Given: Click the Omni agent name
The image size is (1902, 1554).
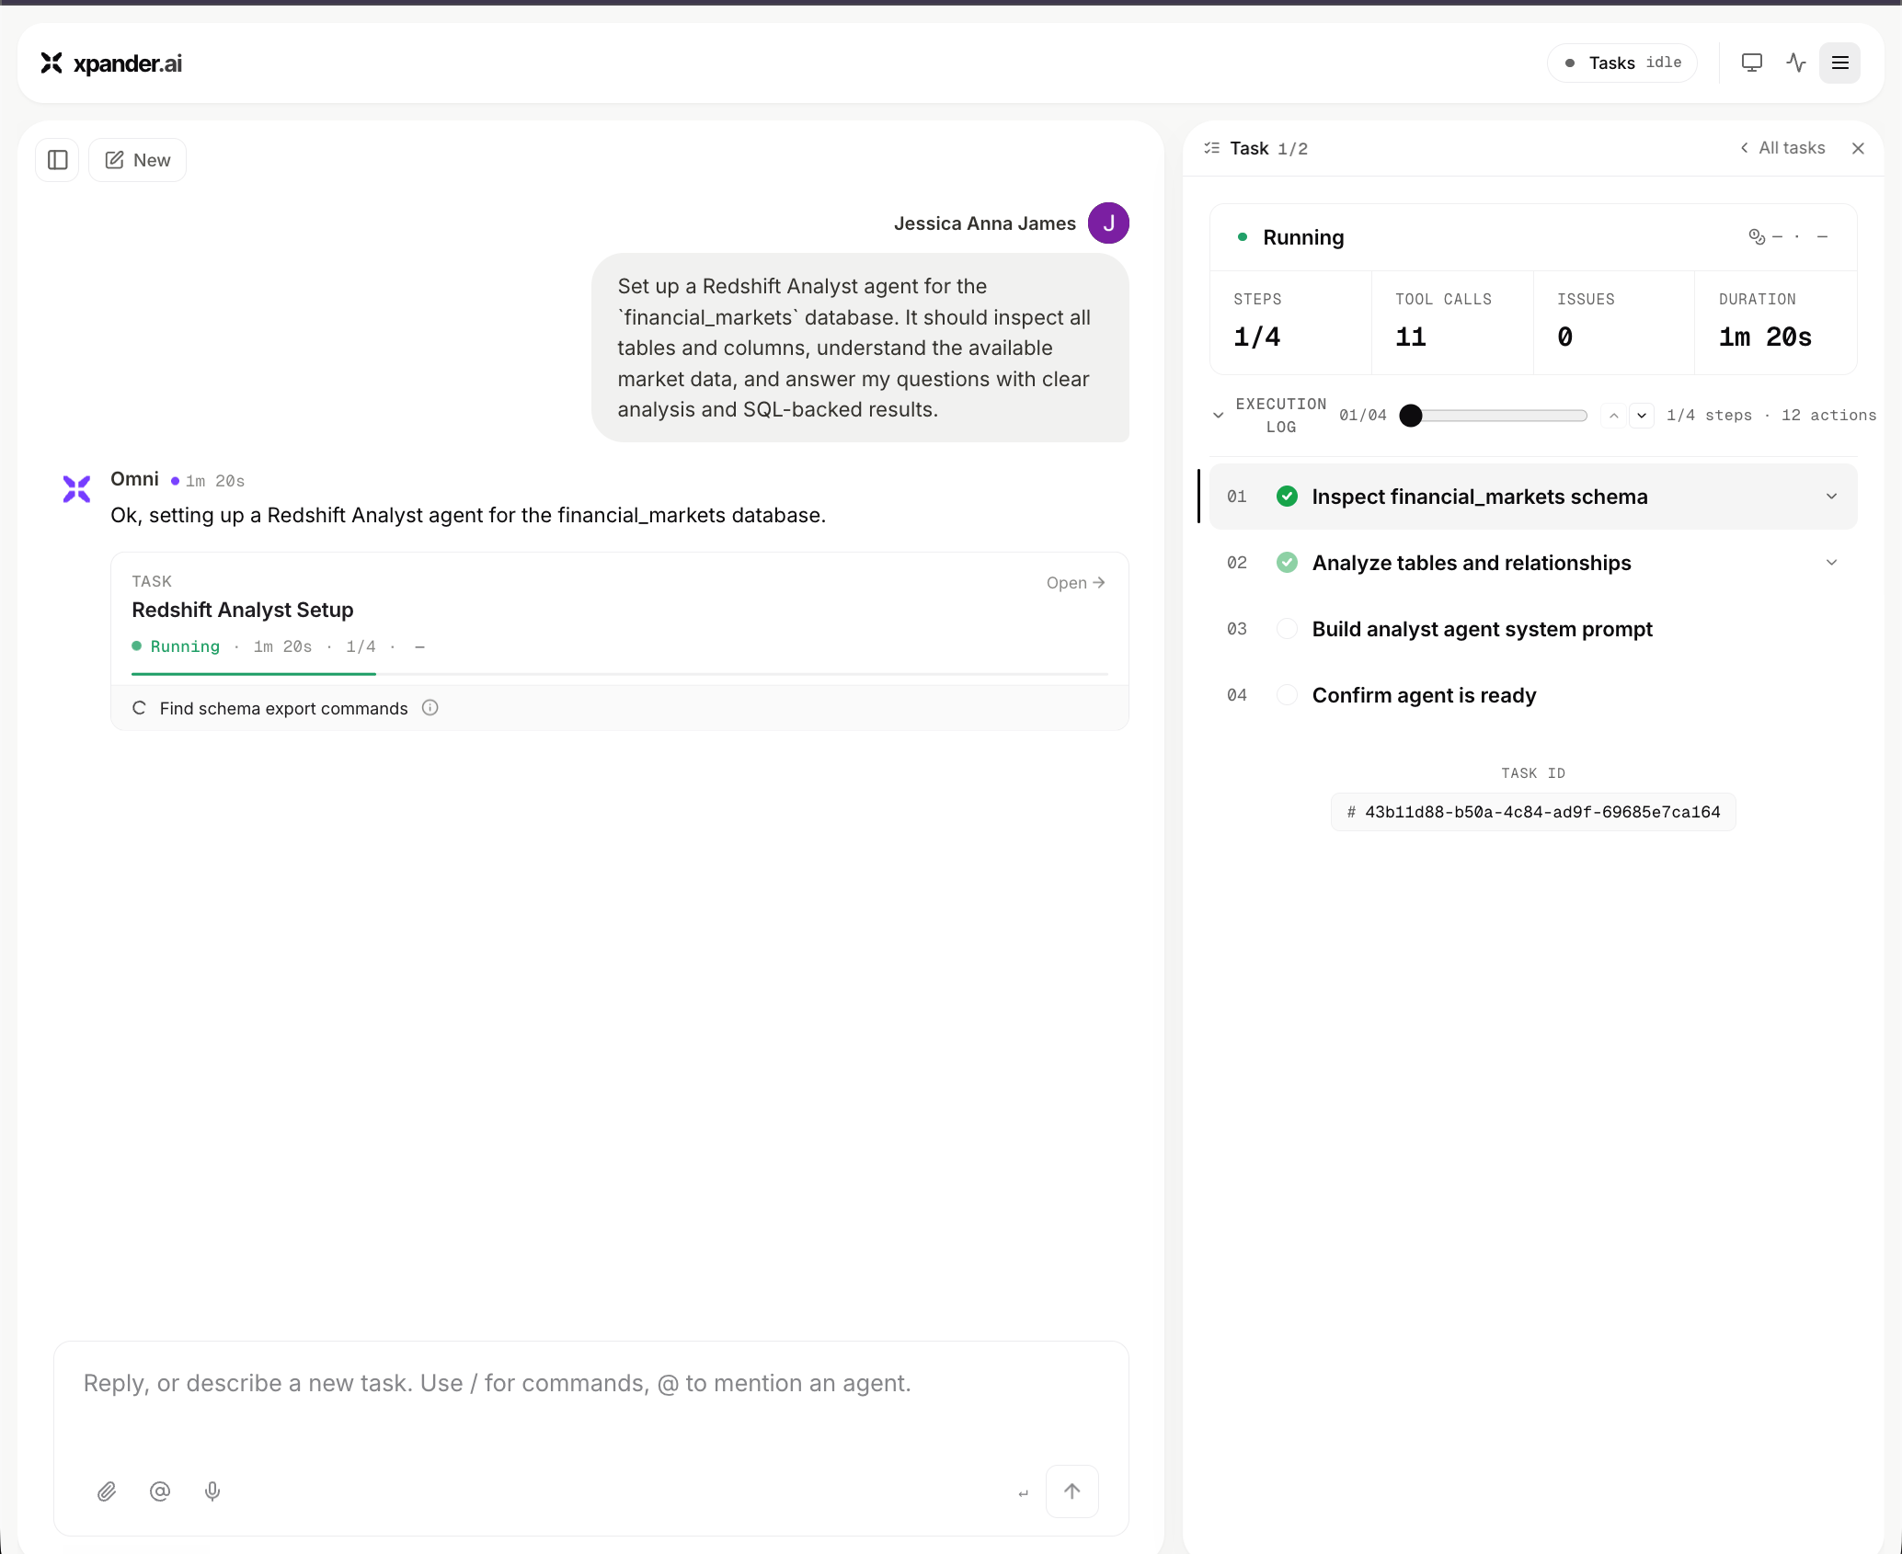Looking at the screenshot, I should click(134, 479).
